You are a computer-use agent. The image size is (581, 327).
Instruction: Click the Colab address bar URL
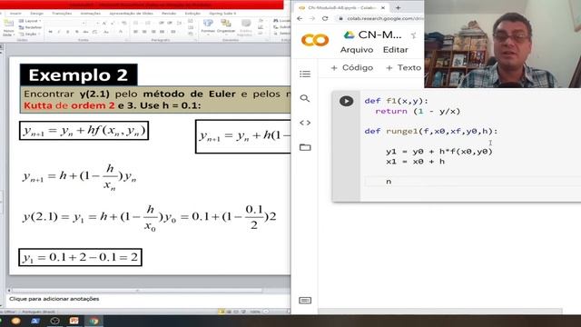point(385,18)
